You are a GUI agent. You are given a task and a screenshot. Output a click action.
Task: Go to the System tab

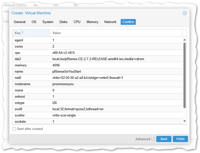[48, 22]
